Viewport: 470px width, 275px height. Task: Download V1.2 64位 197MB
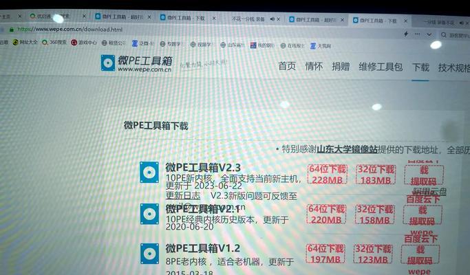pyautogui.click(x=325, y=254)
